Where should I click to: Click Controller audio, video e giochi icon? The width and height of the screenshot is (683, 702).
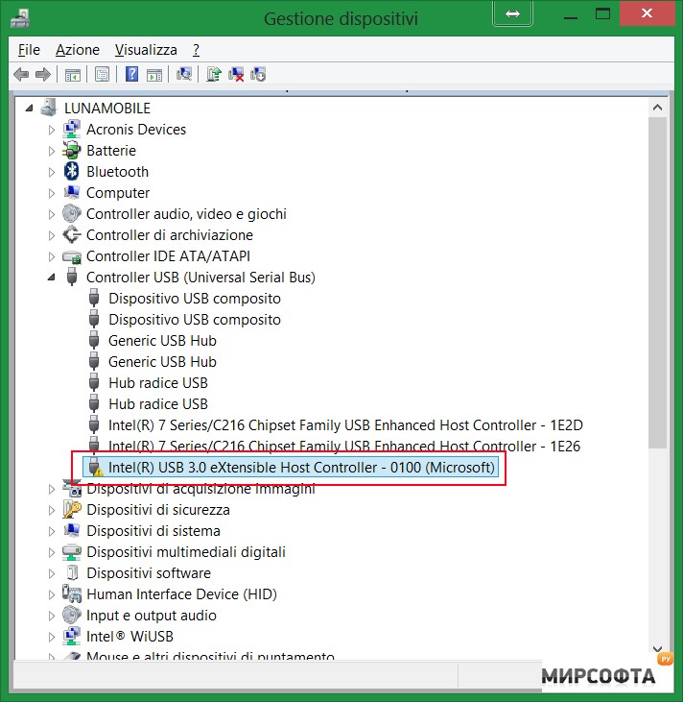(72, 213)
